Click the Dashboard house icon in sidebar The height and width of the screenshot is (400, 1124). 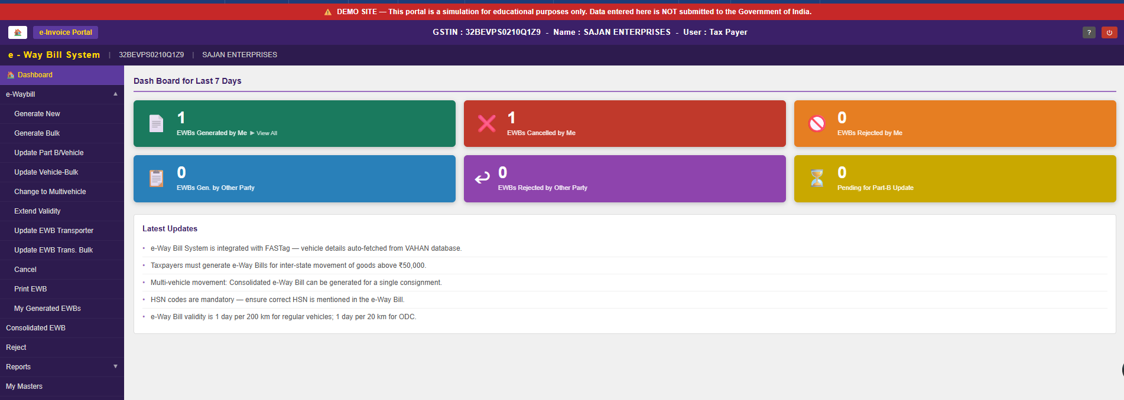[x=11, y=75]
